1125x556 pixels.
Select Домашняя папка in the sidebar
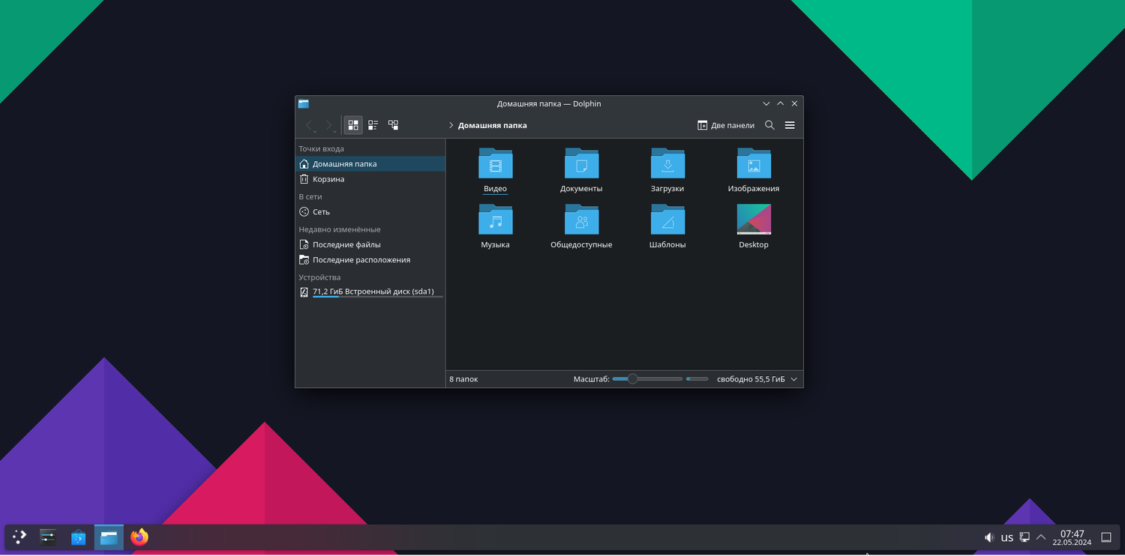[370, 163]
